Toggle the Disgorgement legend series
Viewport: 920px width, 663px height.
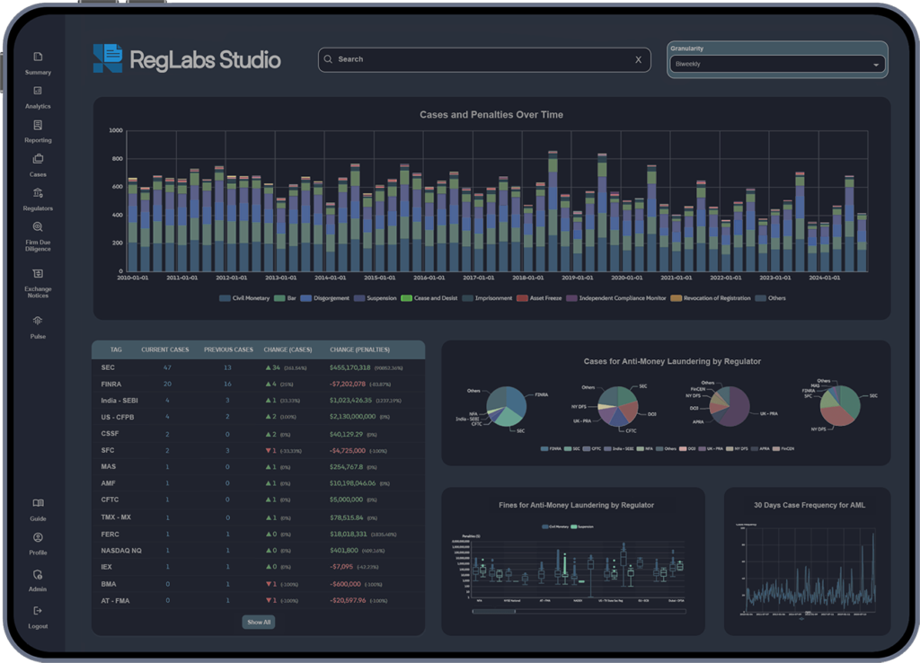[324, 298]
